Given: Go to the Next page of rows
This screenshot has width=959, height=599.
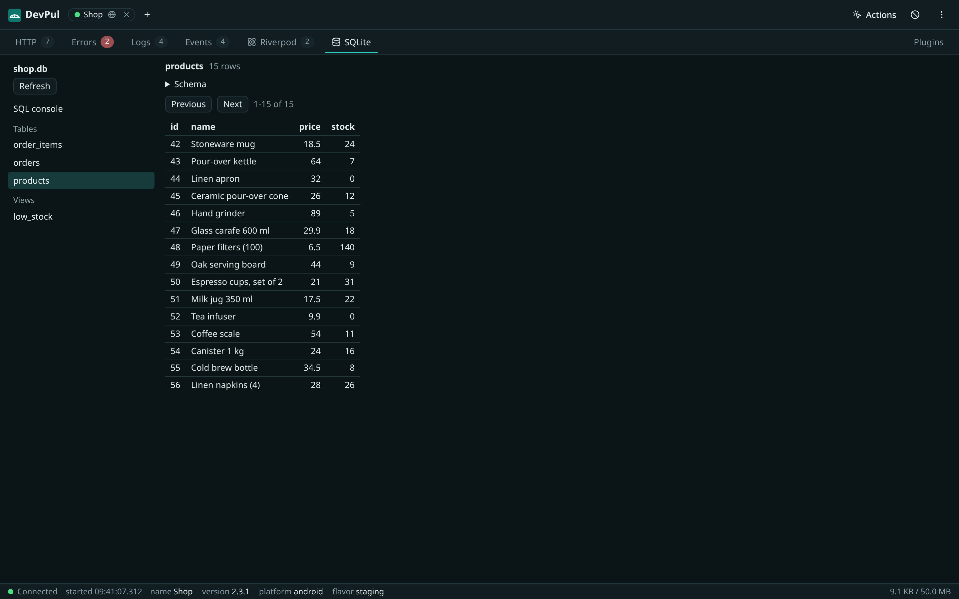Looking at the screenshot, I should [233, 104].
